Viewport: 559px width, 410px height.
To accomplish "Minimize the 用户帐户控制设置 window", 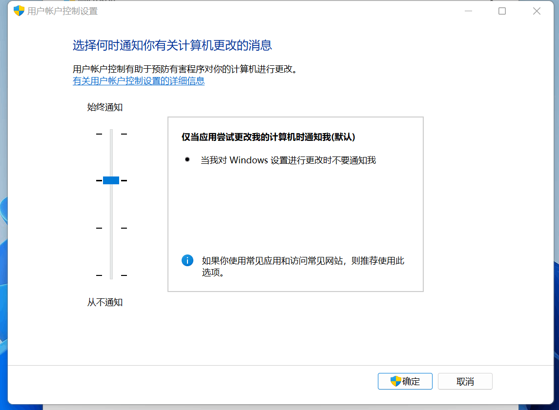I will tap(469, 11).
